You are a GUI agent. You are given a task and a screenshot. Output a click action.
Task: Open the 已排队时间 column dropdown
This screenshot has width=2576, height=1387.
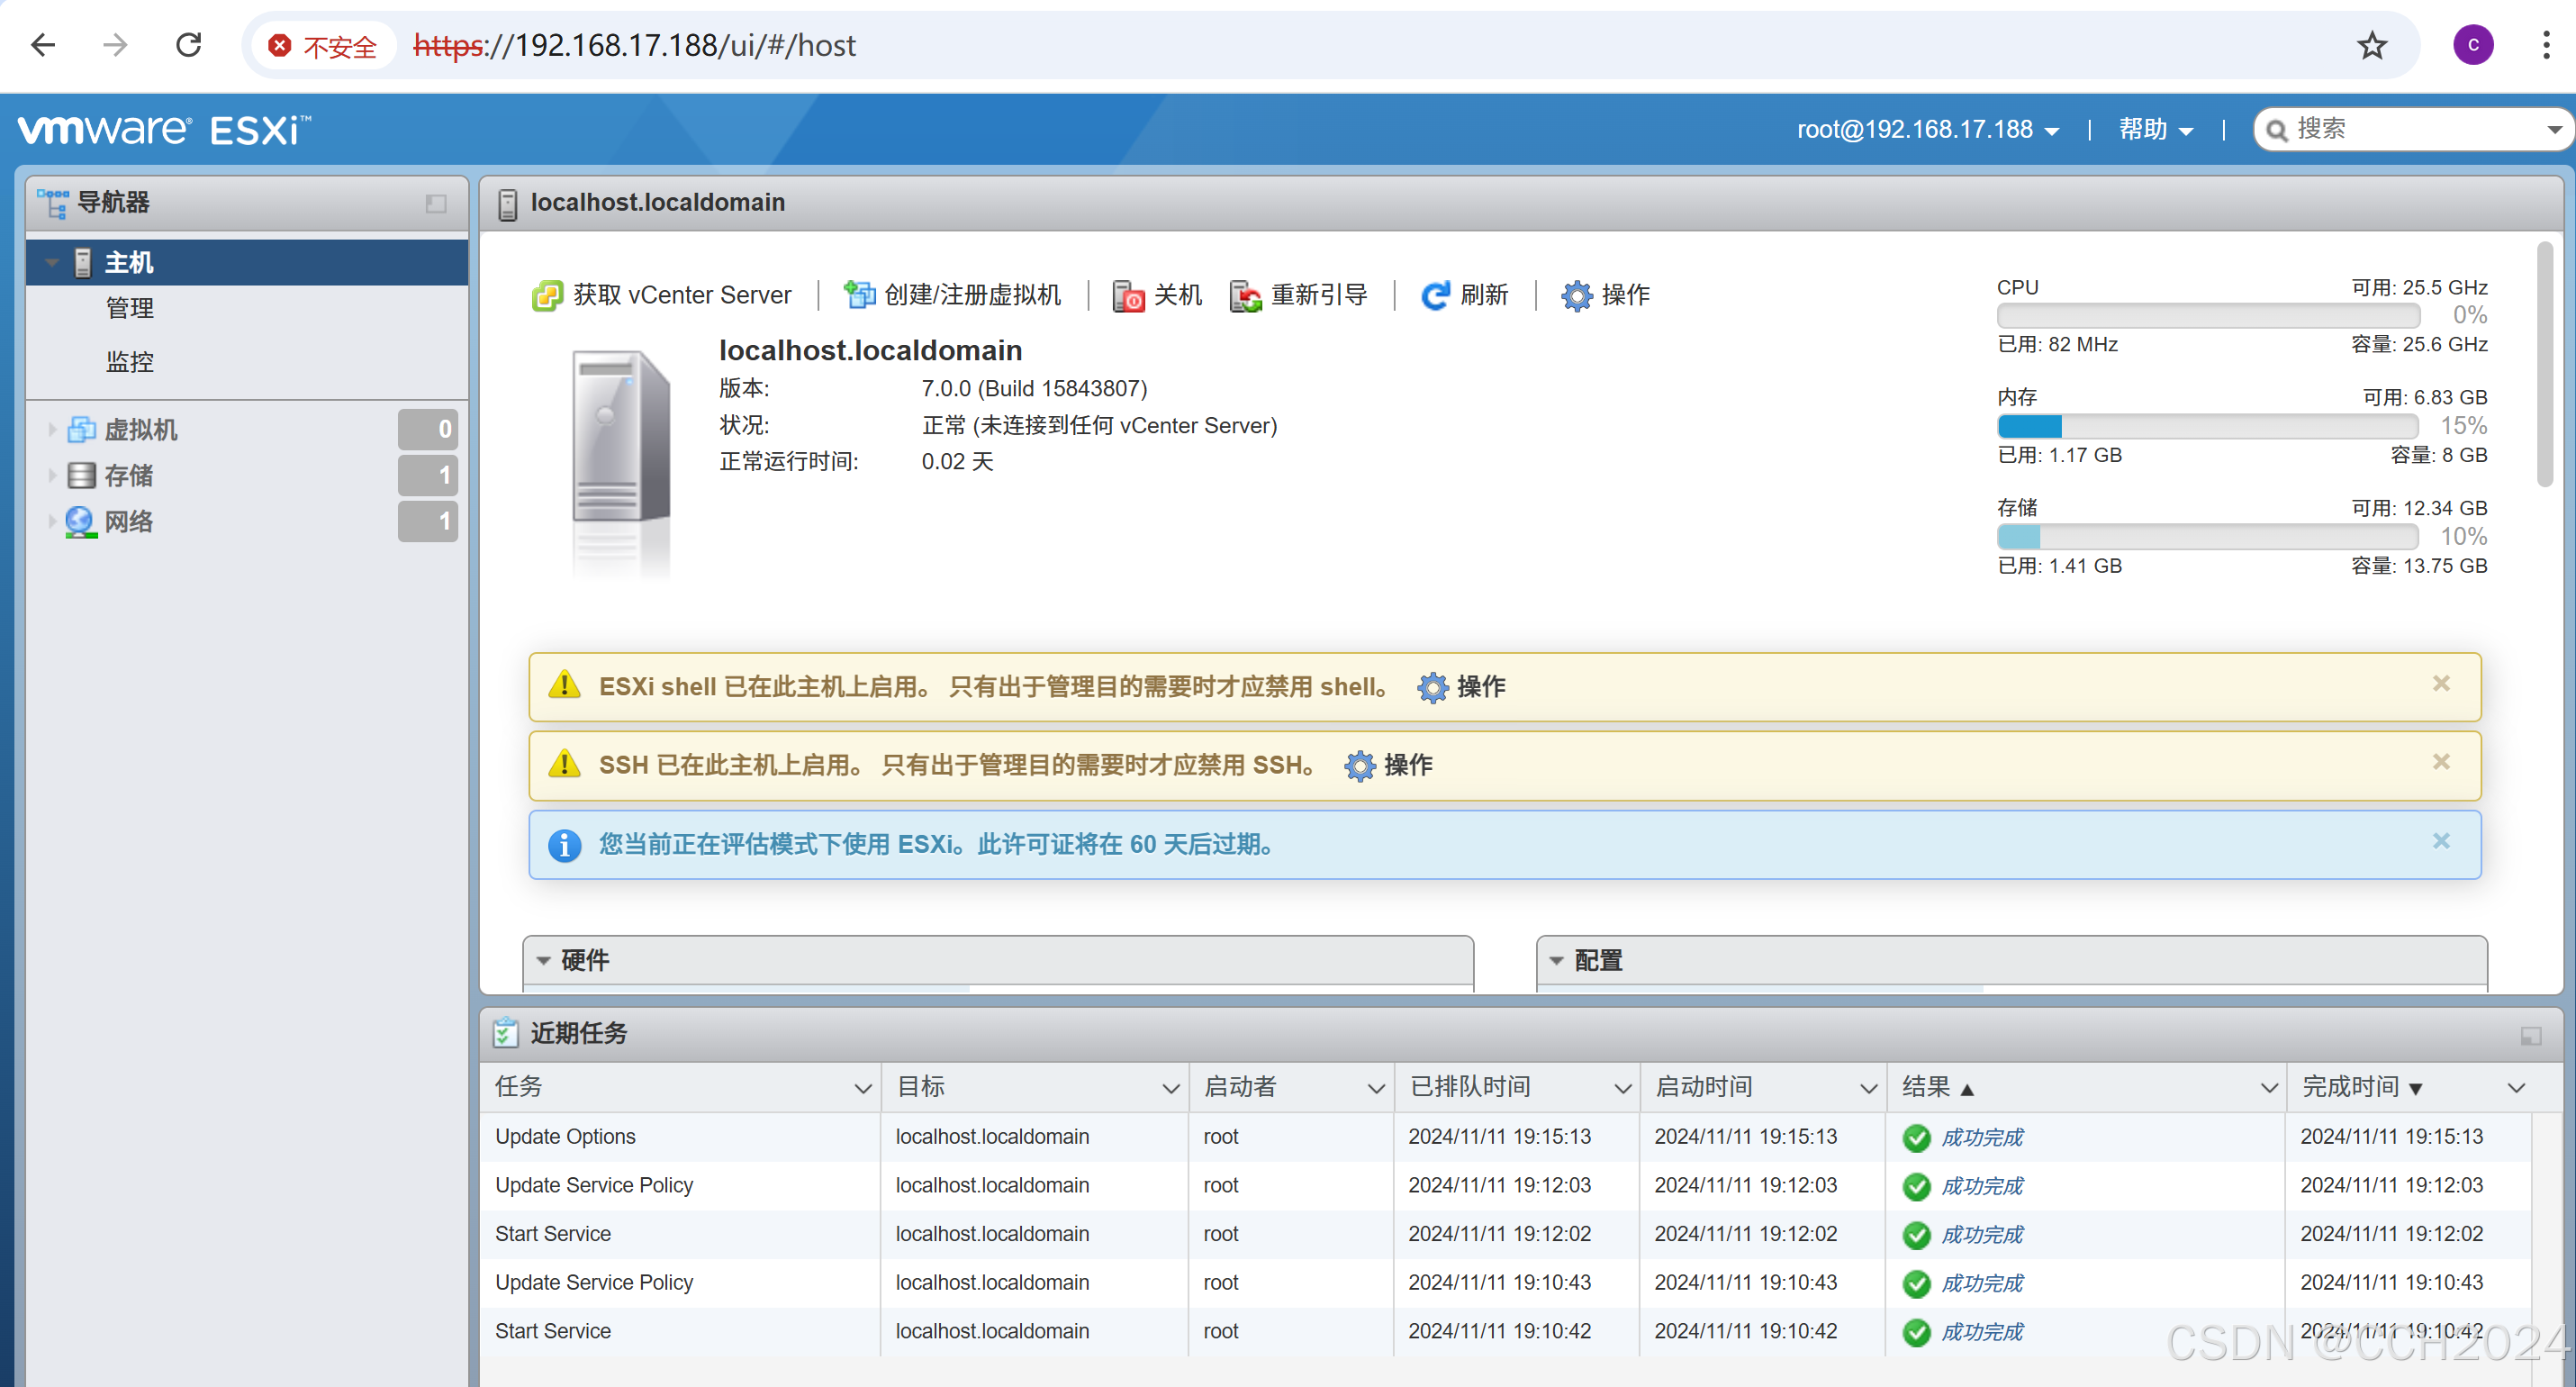pyautogui.click(x=1622, y=1088)
